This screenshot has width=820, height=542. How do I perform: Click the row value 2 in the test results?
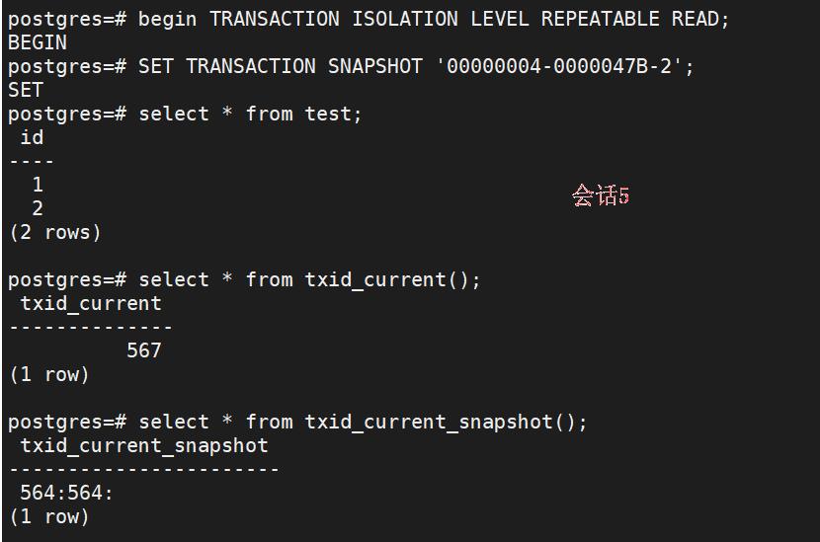[38, 208]
